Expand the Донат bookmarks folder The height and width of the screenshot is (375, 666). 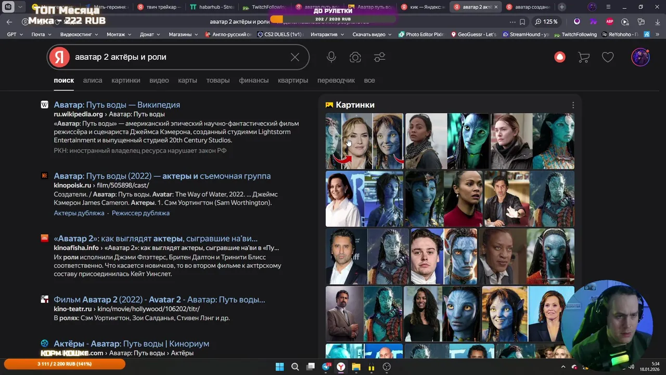150,34
